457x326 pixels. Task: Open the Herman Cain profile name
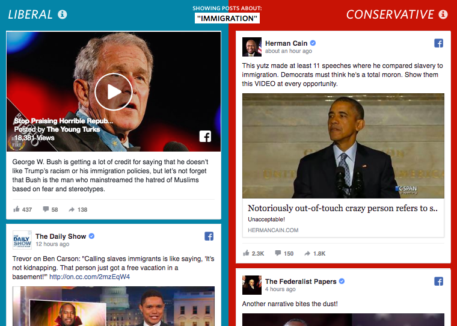(x=286, y=43)
